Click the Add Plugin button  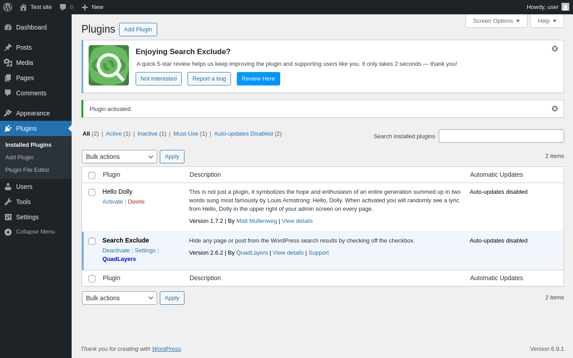tap(138, 30)
